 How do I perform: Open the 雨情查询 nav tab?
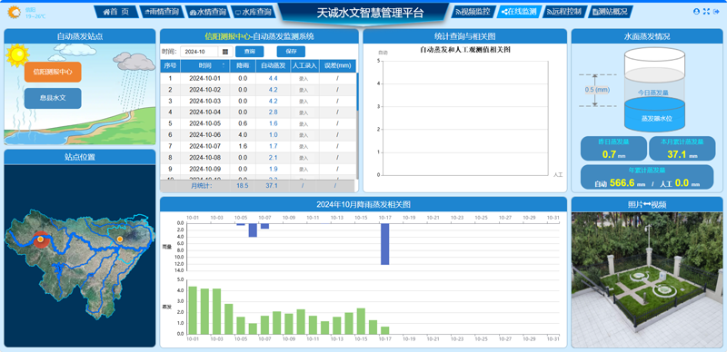pyautogui.click(x=162, y=12)
